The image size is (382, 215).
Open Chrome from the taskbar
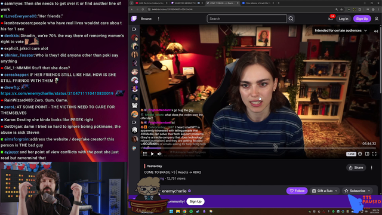pyautogui.click(x=184, y=211)
